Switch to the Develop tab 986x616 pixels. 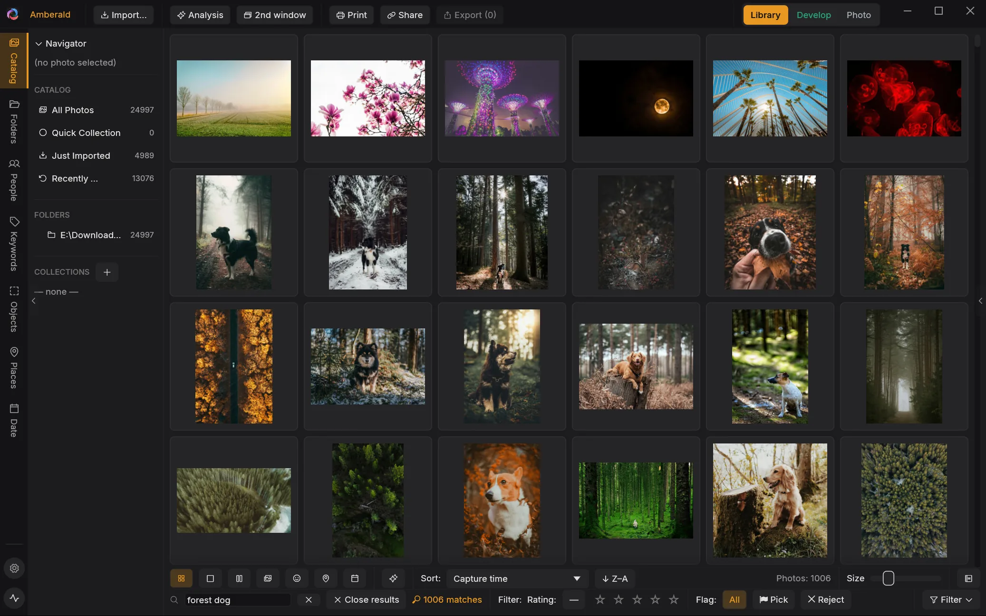point(813,15)
